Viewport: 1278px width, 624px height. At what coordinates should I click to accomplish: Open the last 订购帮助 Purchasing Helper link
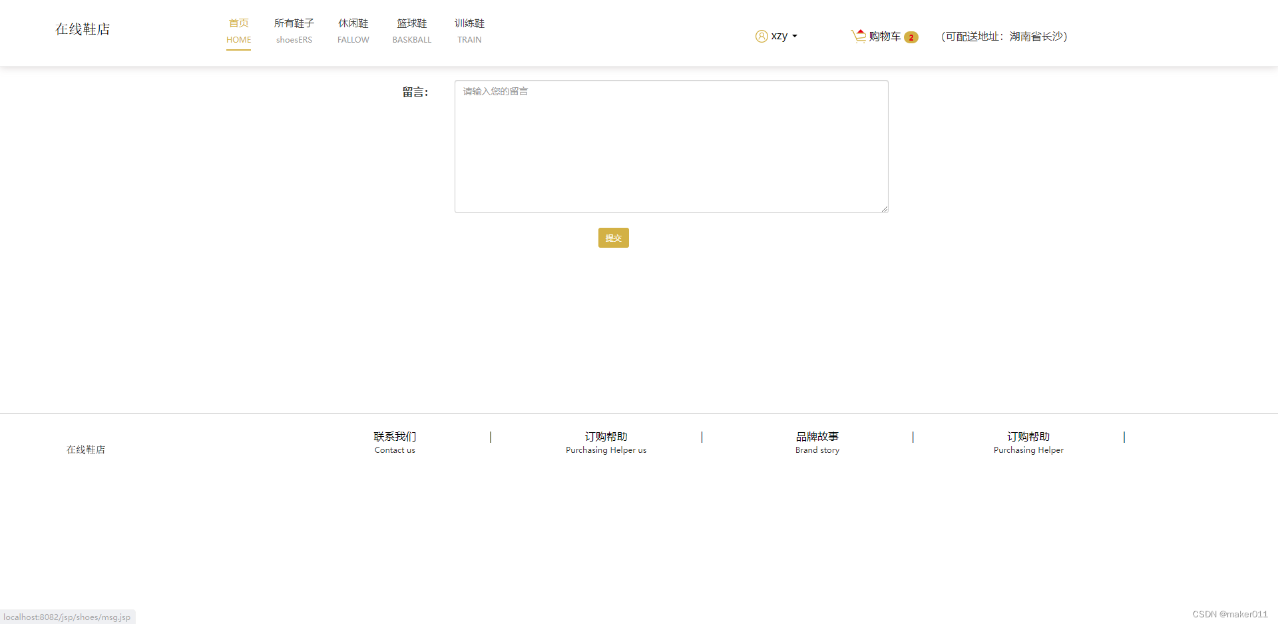pyautogui.click(x=1028, y=443)
